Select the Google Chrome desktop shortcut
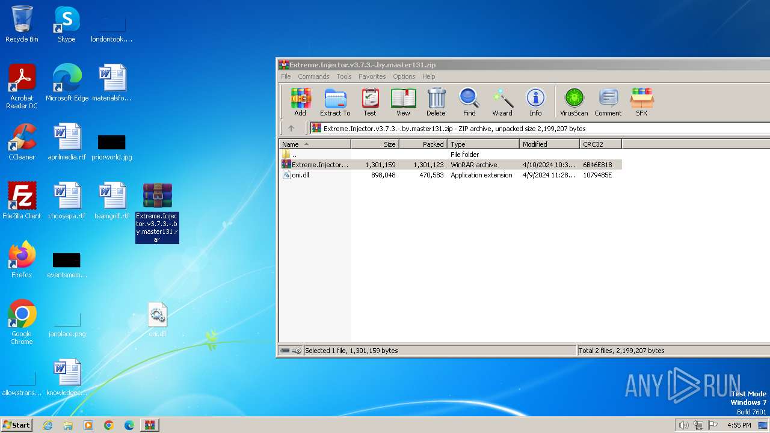 tap(22, 322)
